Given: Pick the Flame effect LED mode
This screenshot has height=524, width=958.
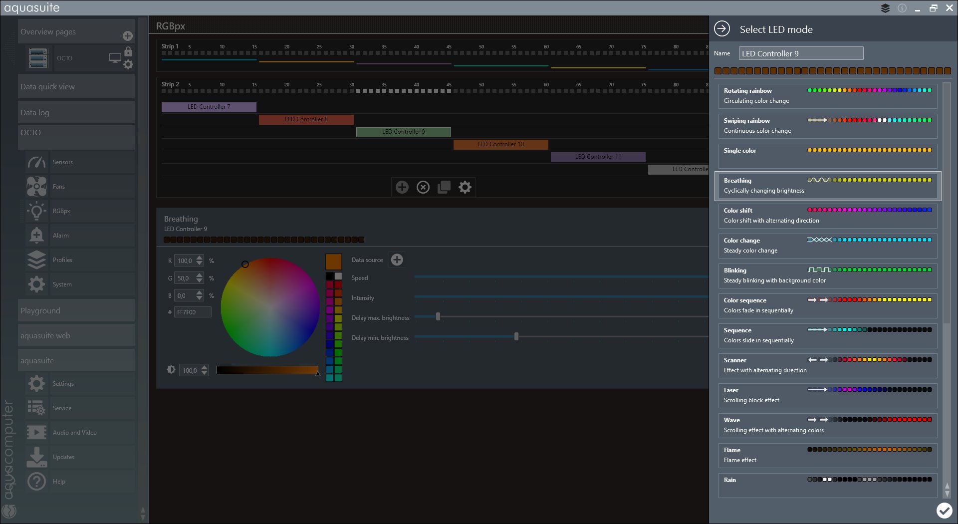Looking at the screenshot, I should (x=827, y=455).
